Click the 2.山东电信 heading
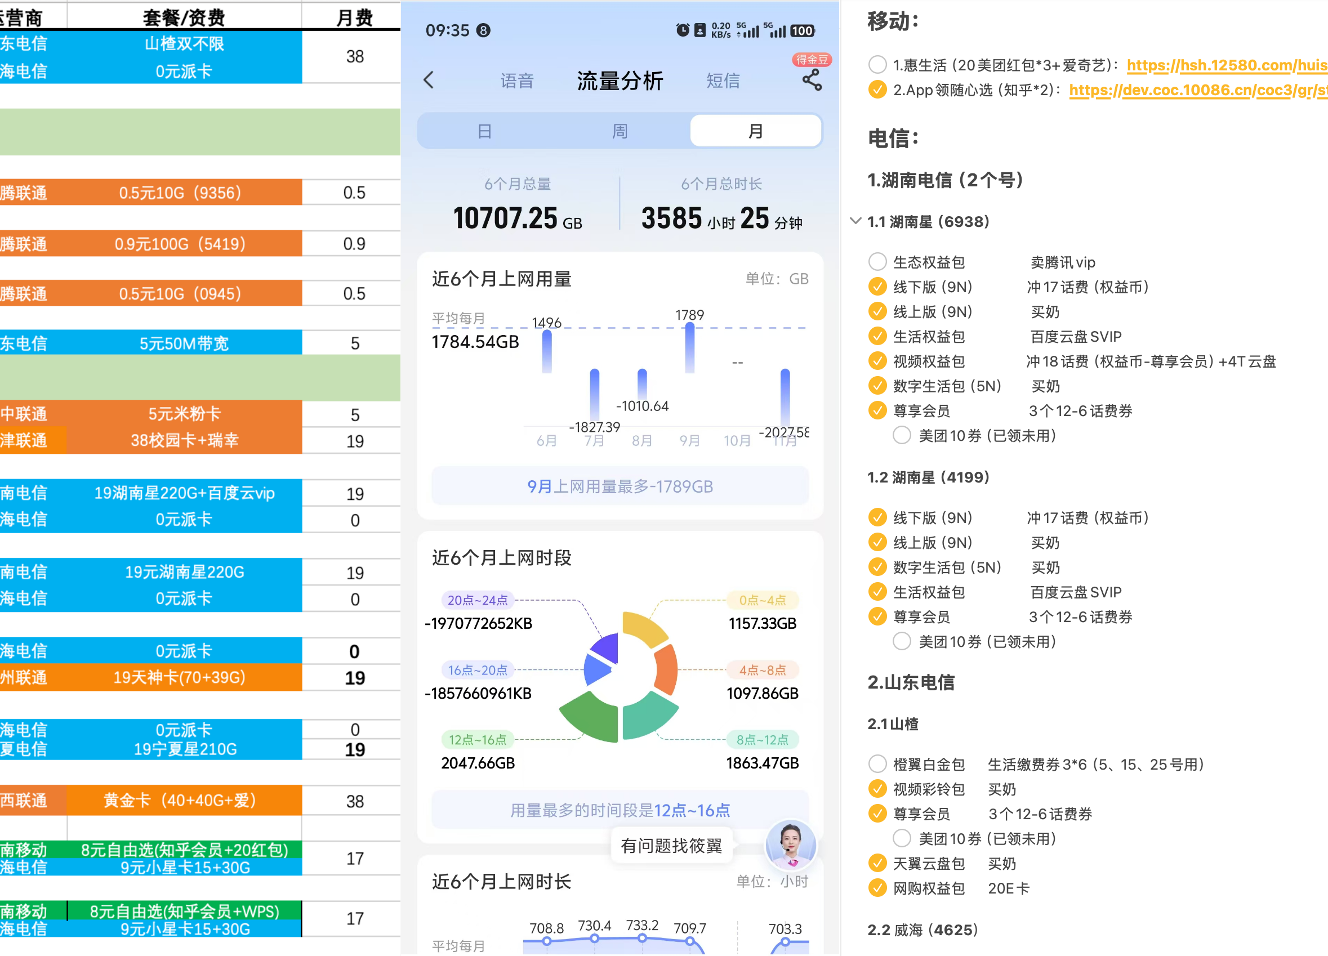The width and height of the screenshot is (1328, 956). [x=911, y=682]
